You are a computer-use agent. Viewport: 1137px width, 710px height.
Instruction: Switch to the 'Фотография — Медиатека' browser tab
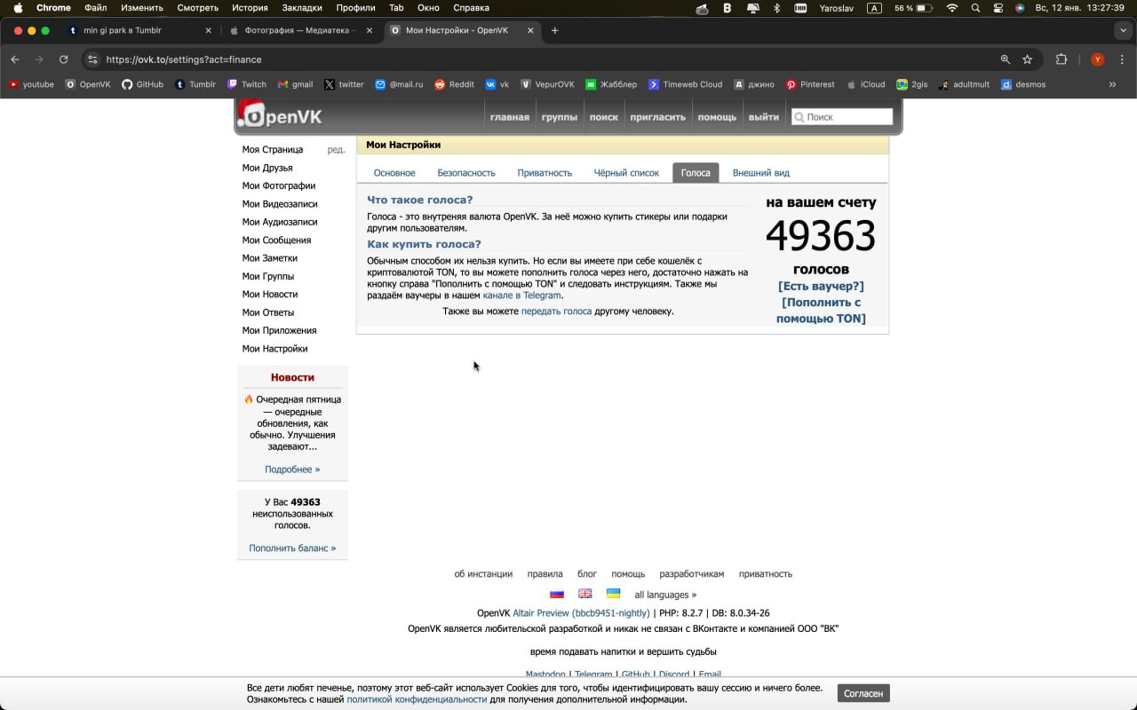pos(301,30)
